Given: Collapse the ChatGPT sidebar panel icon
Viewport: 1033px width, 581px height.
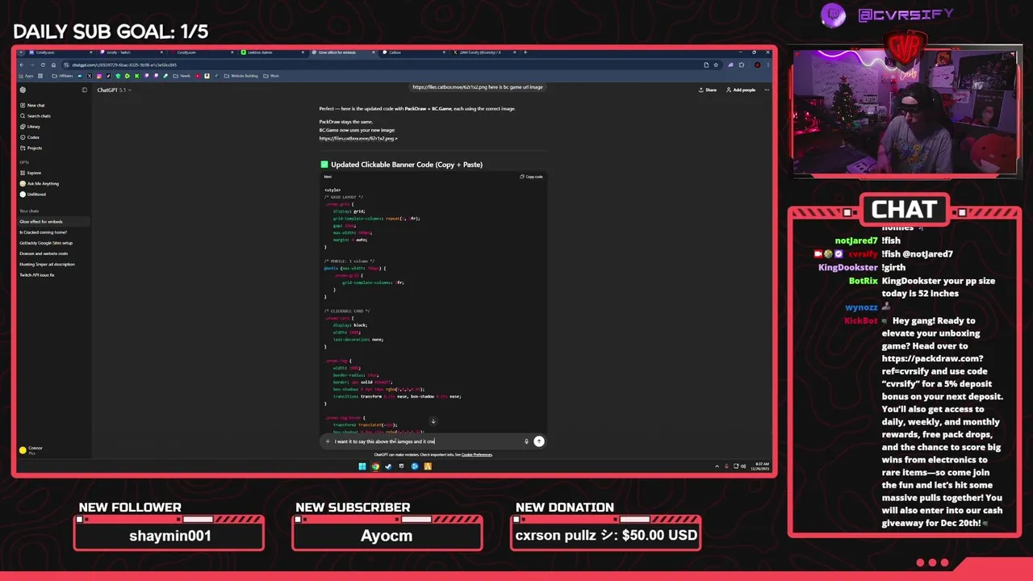Looking at the screenshot, I should tap(84, 90).
